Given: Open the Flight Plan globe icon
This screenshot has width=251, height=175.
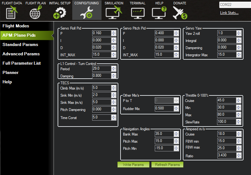Looking at the screenshot, I should pyautogui.click(x=35, y=13).
